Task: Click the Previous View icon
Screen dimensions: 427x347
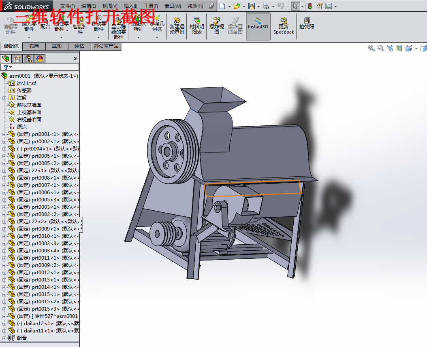Action: [x=390, y=49]
